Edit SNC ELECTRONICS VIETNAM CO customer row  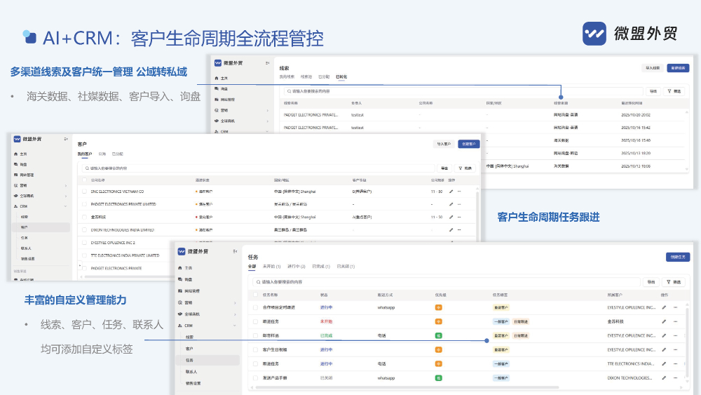(x=451, y=192)
